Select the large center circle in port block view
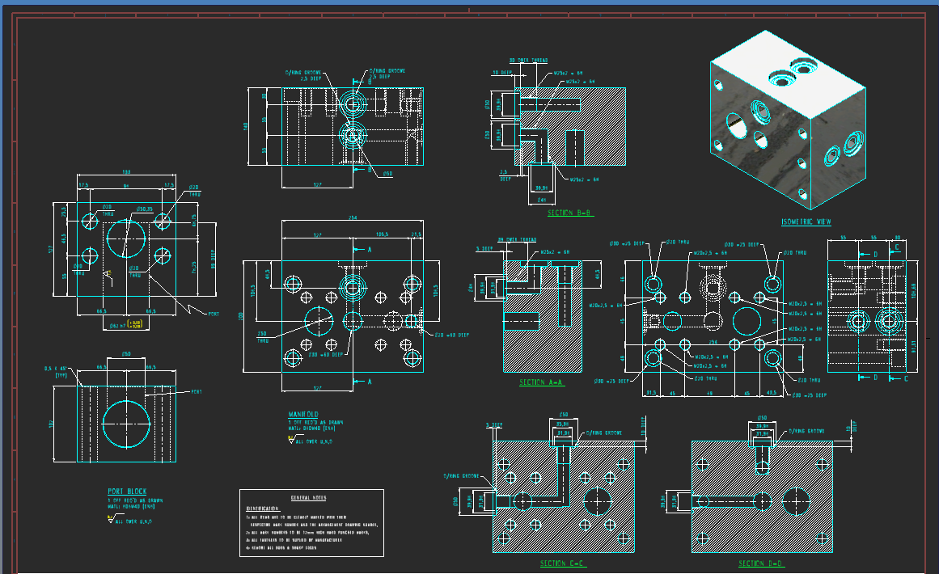939x574 pixels. coord(125,238)
